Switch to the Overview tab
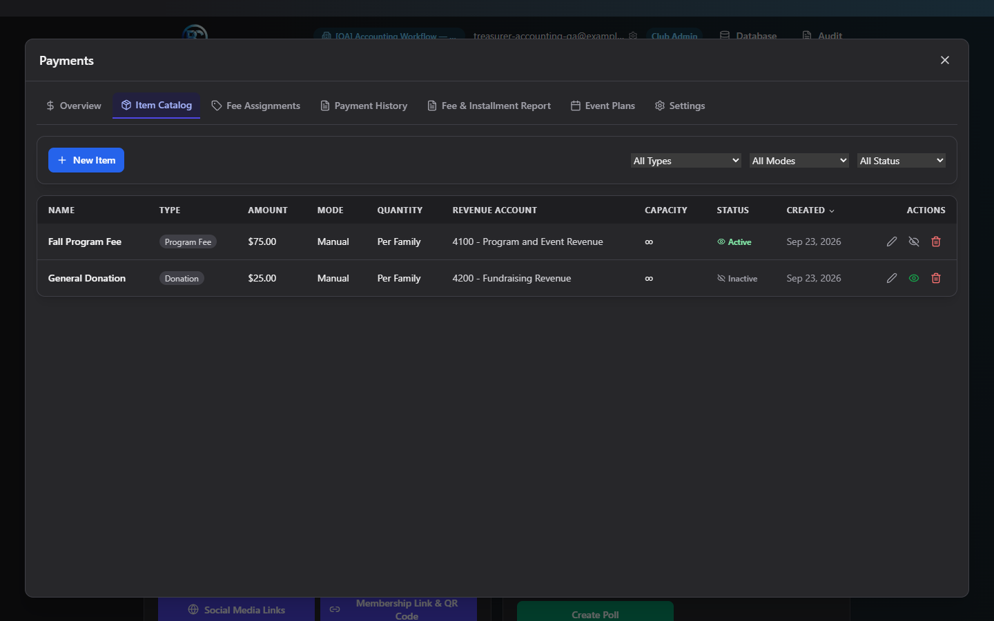 (73, 106)
